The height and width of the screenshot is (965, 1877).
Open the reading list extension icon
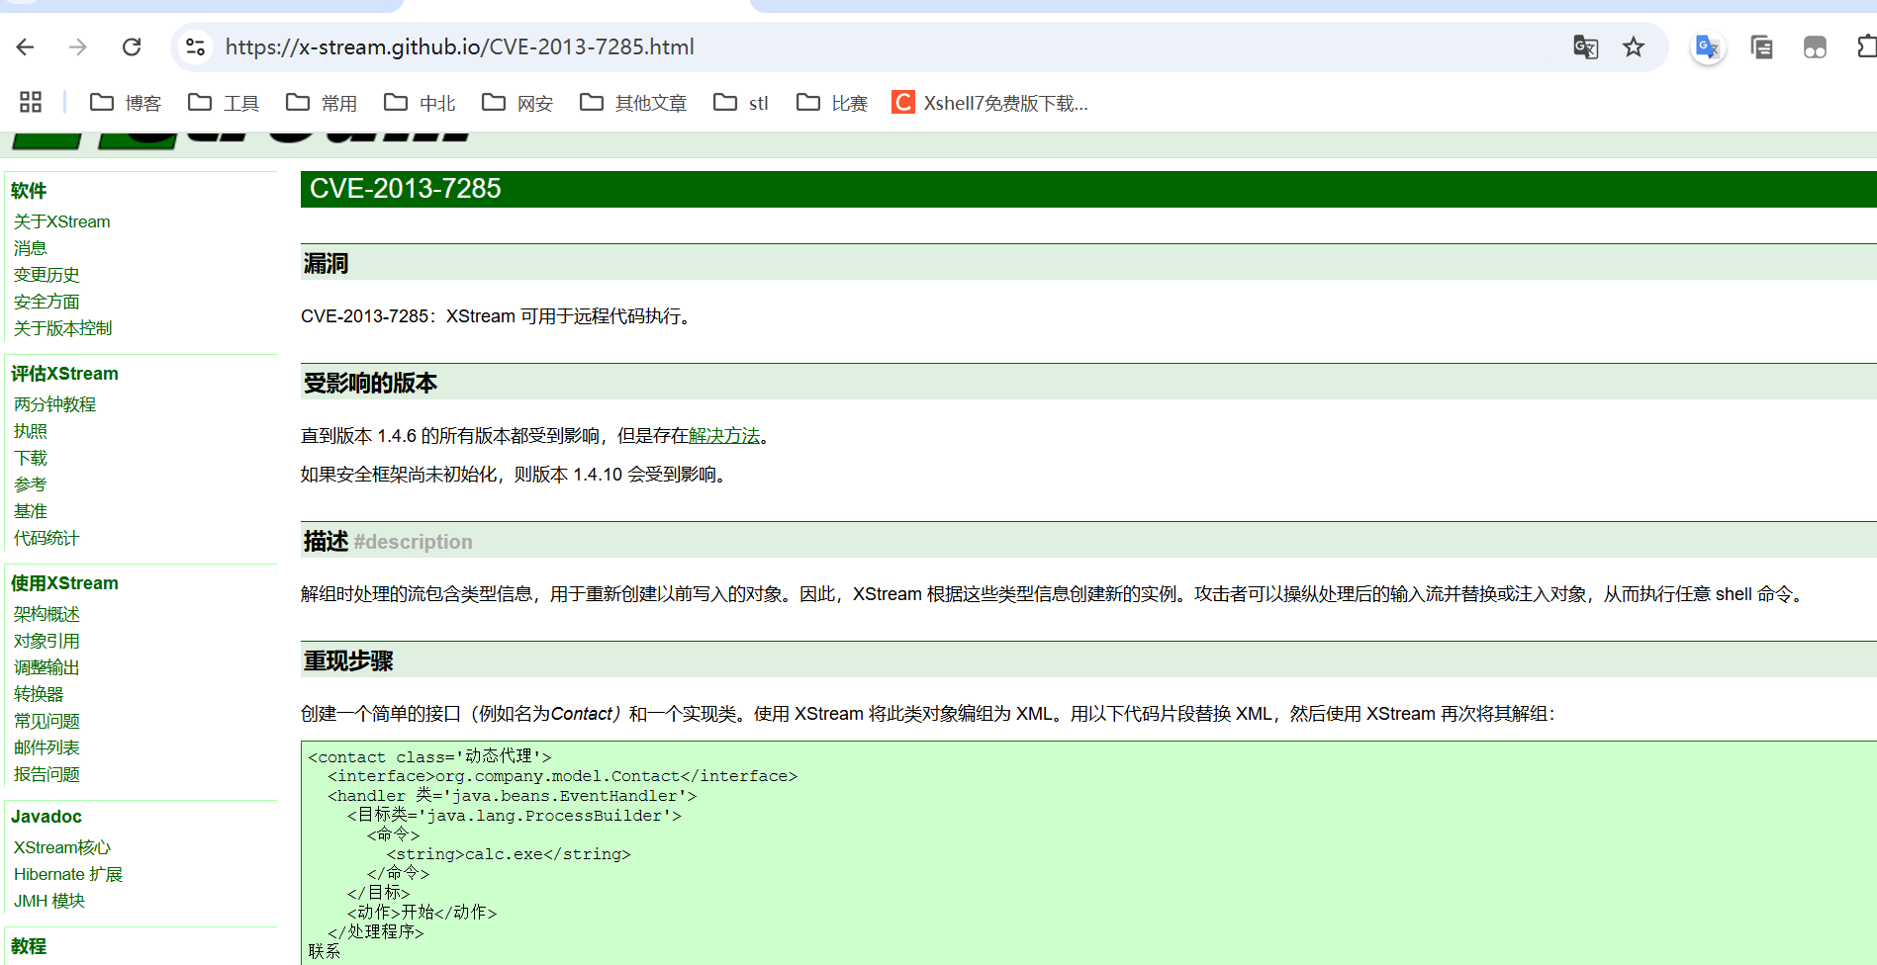[1762, 46]
